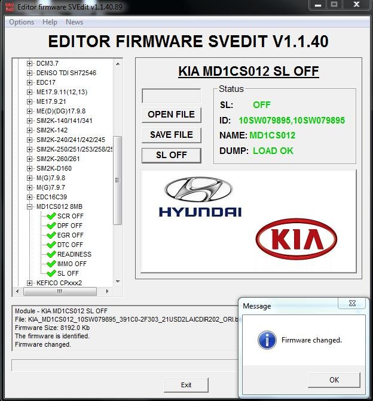Click the NAME value MD1CS012
Screen dimensions: 373x401
coord(273,135)
